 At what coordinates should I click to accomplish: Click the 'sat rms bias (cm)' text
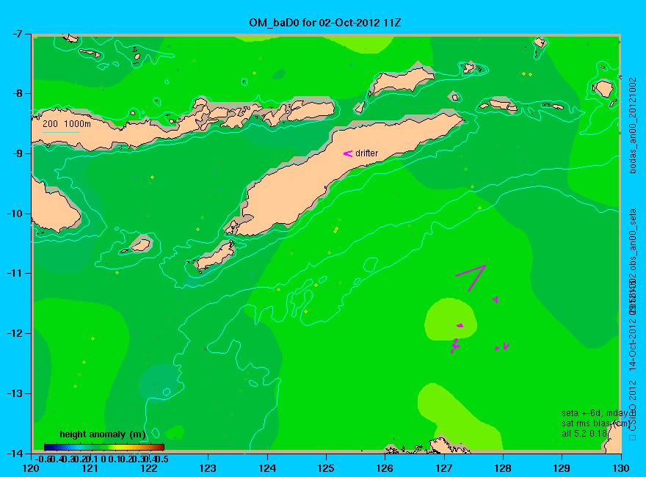coord(596,423)
